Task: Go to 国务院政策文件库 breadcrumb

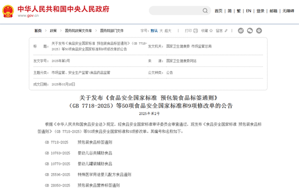Action: (78, 30)
